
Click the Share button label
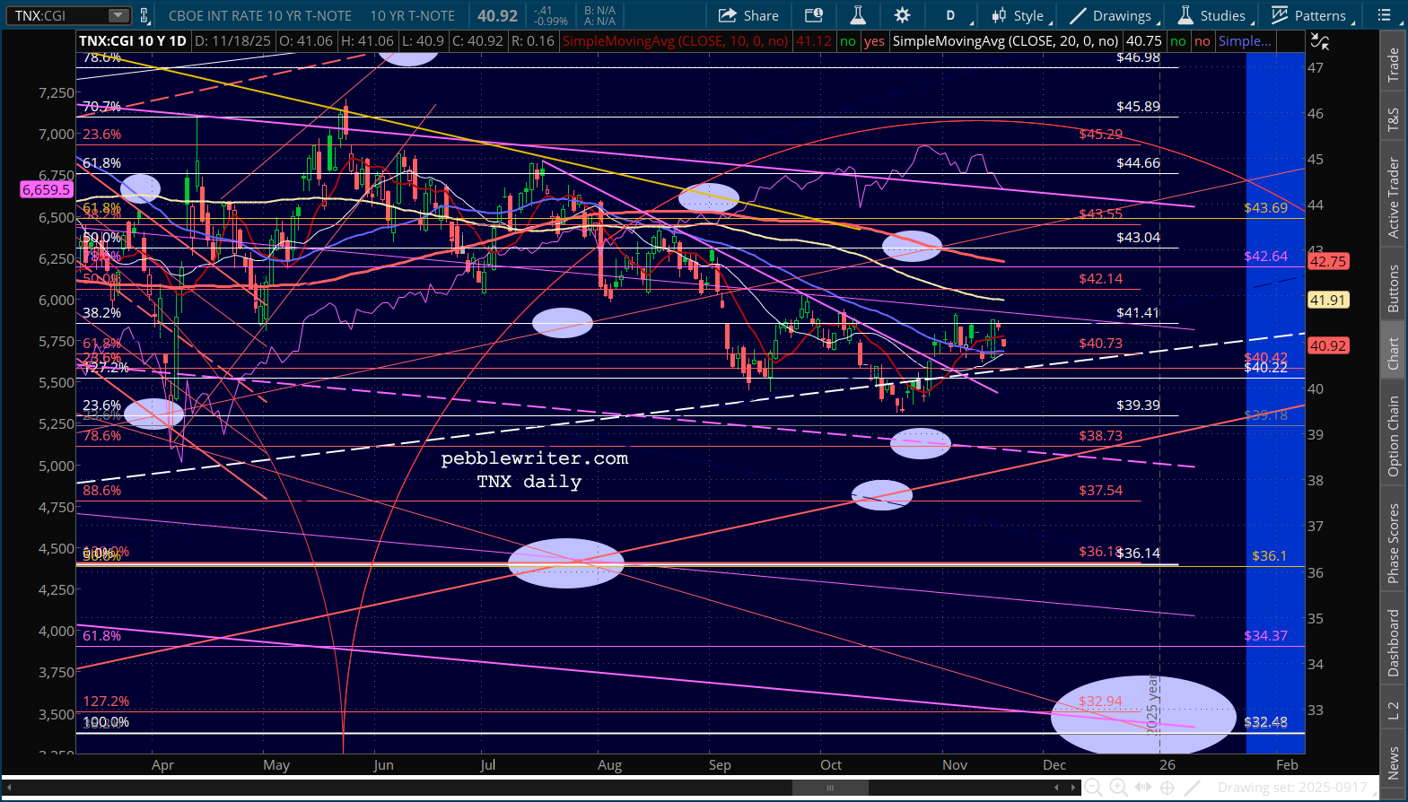pyautogui.click(x=761, y=15)
